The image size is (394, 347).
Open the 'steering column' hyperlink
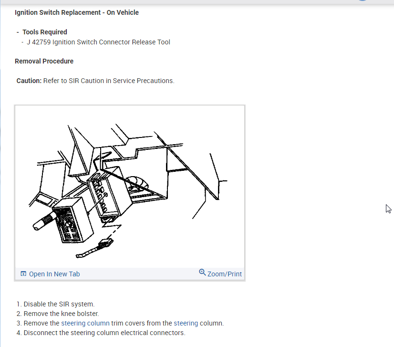(x=85, y=323)
